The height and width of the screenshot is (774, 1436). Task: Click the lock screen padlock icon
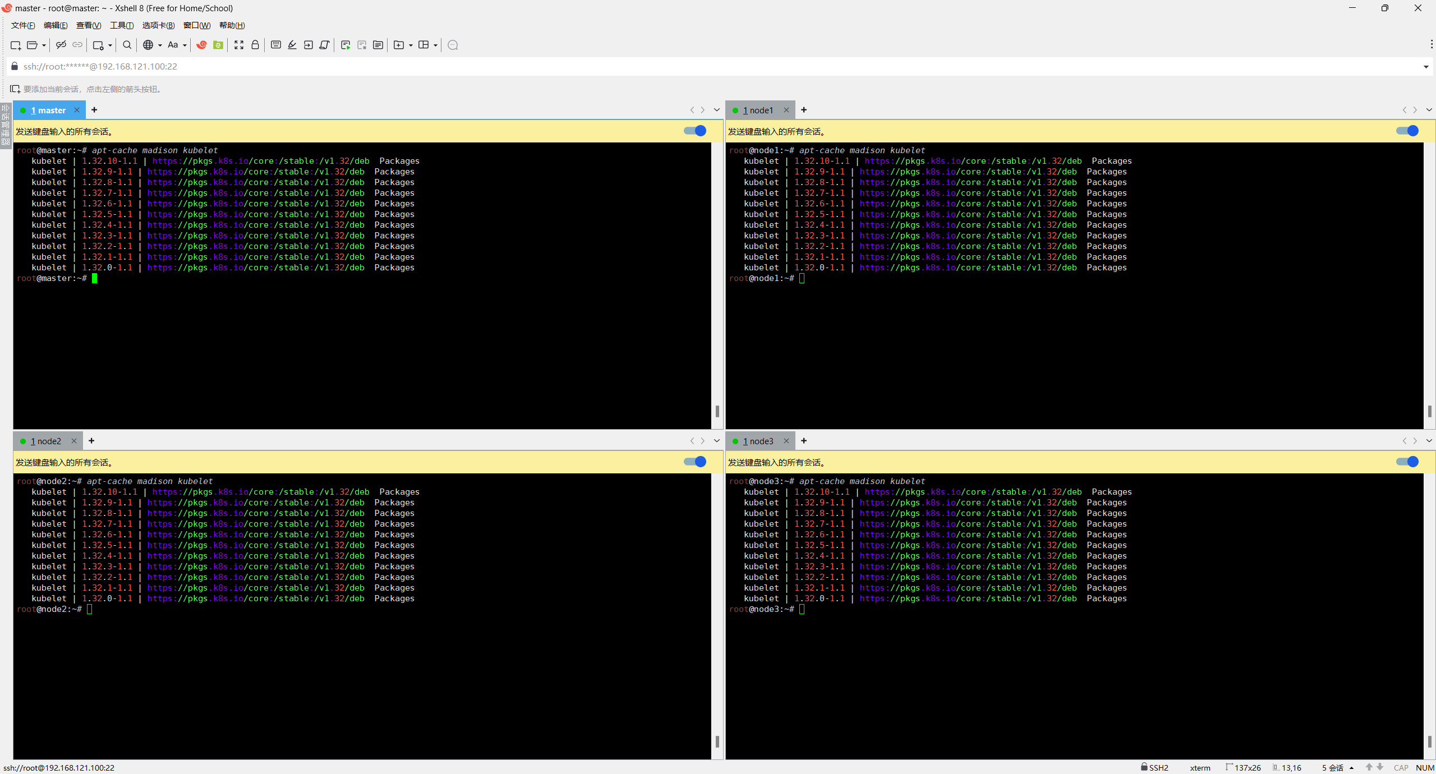click(x=255, y=45)
